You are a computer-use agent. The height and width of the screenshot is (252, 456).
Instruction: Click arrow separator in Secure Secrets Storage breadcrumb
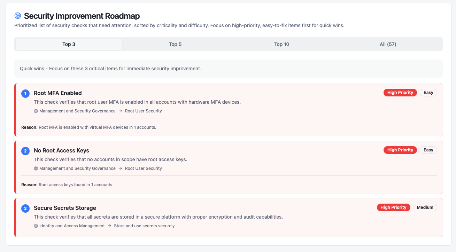pos(109,226)
